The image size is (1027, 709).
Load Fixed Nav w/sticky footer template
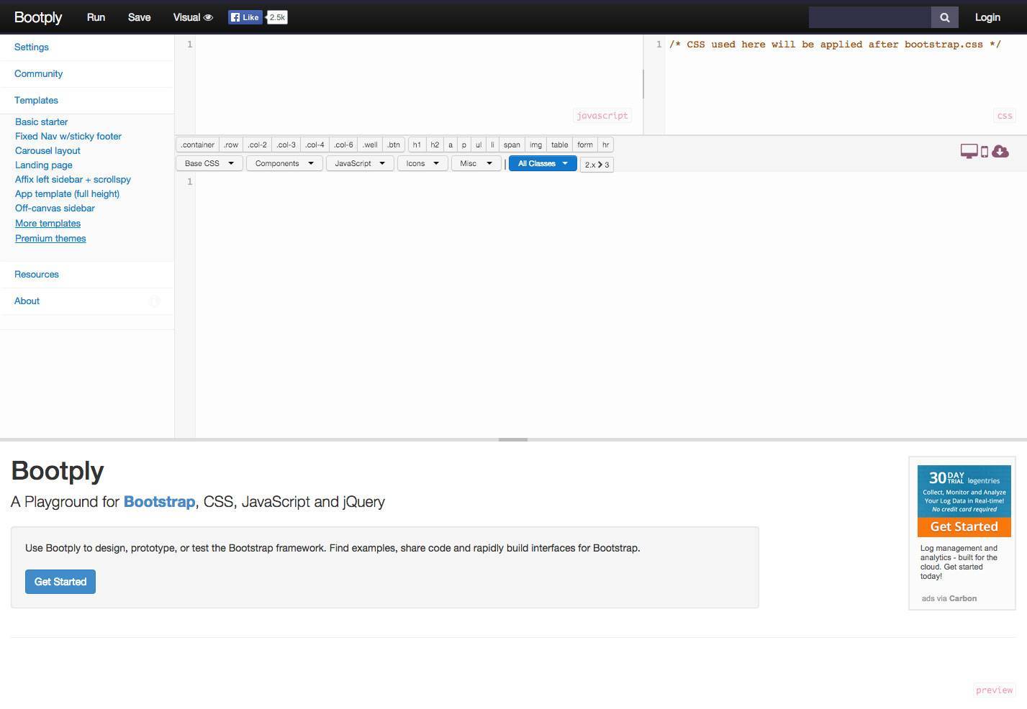click(68, 137)
